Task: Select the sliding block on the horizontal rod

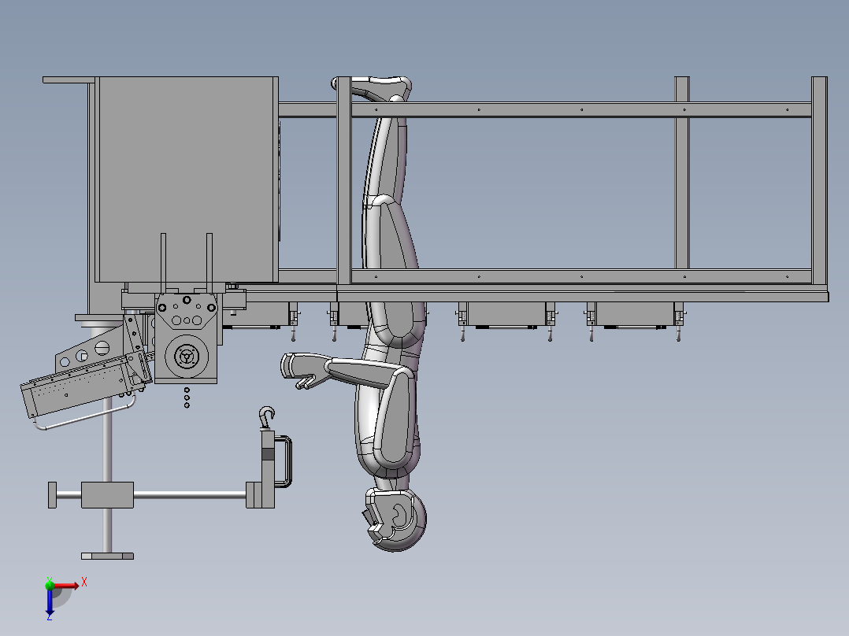Action: click(107, 495)
